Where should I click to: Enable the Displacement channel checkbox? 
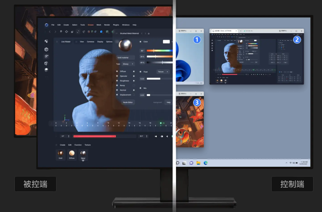tap(134, 95)
